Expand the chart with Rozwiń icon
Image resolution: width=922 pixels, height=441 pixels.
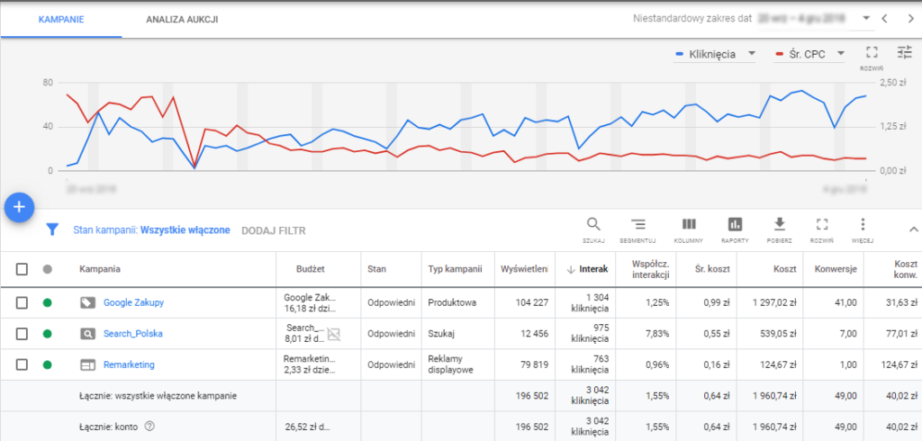click(x=871, y=56)
